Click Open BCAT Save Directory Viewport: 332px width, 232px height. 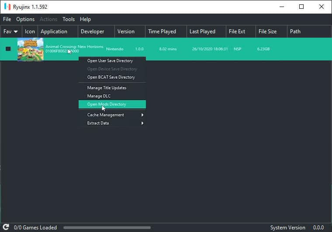112,77
